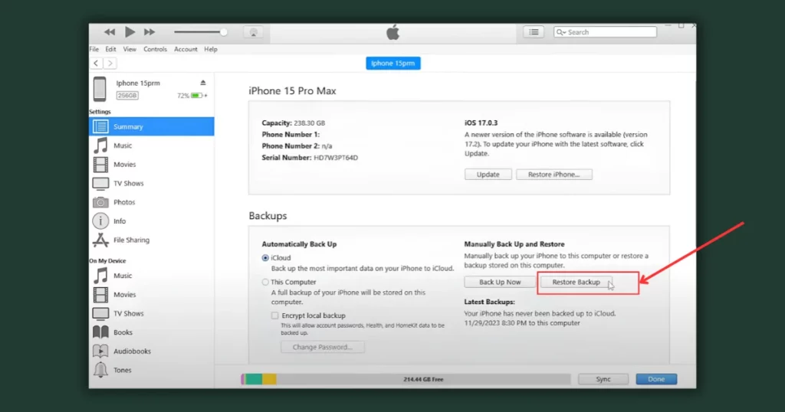Click the Sync button
Image resolution: width=785 pixels, height=412 pixels.
coord(603,379)
